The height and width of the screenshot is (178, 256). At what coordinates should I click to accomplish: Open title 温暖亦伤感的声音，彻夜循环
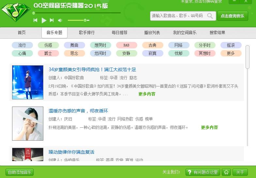[x=78, y=111]
